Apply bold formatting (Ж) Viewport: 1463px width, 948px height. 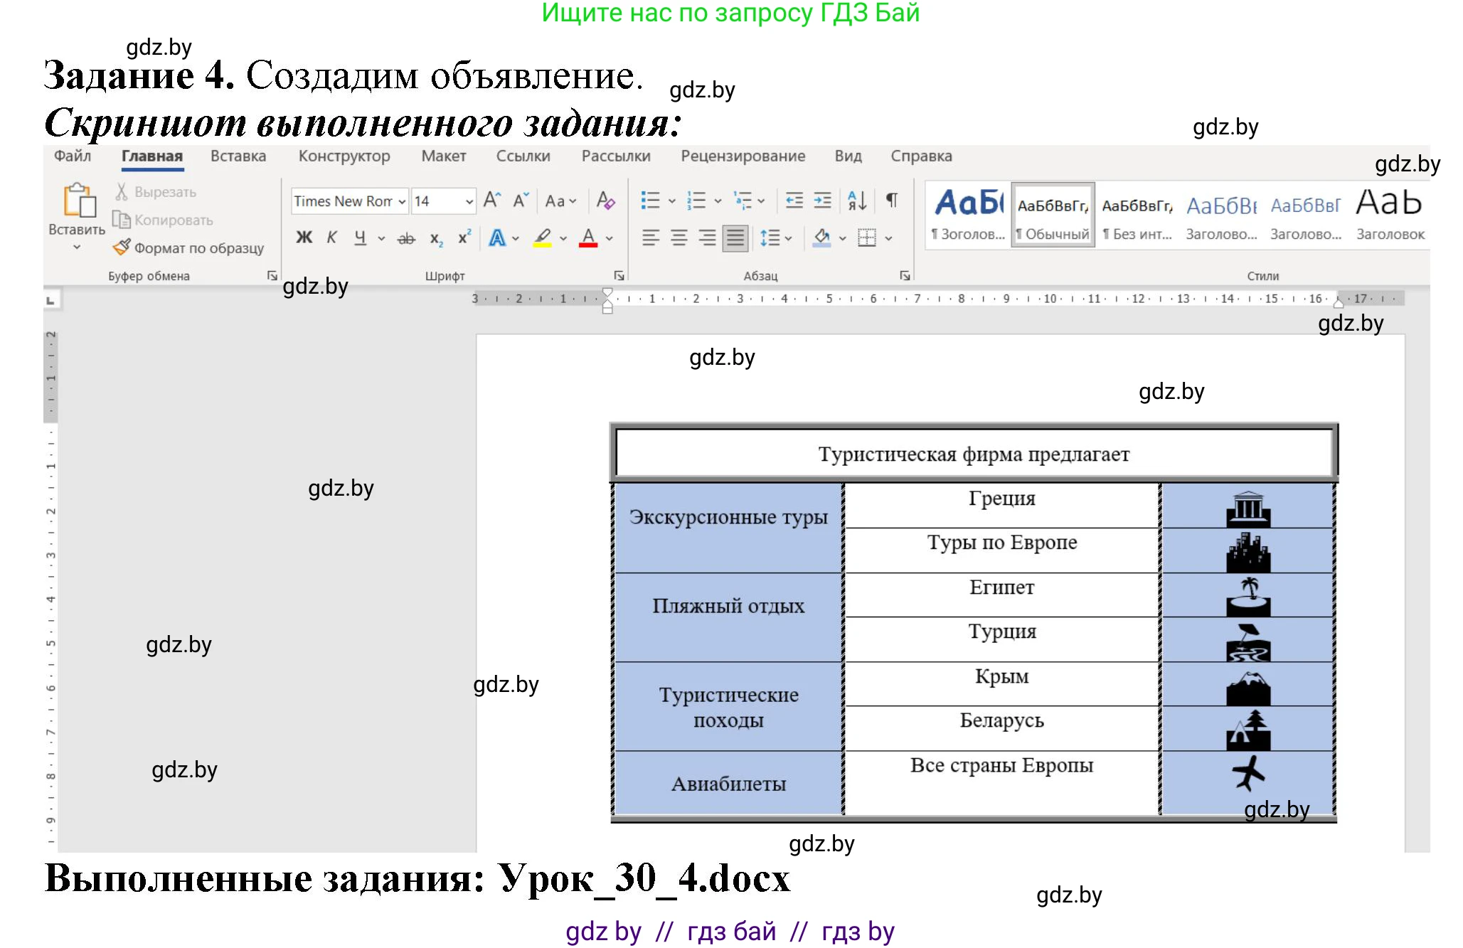click(304, 238)
